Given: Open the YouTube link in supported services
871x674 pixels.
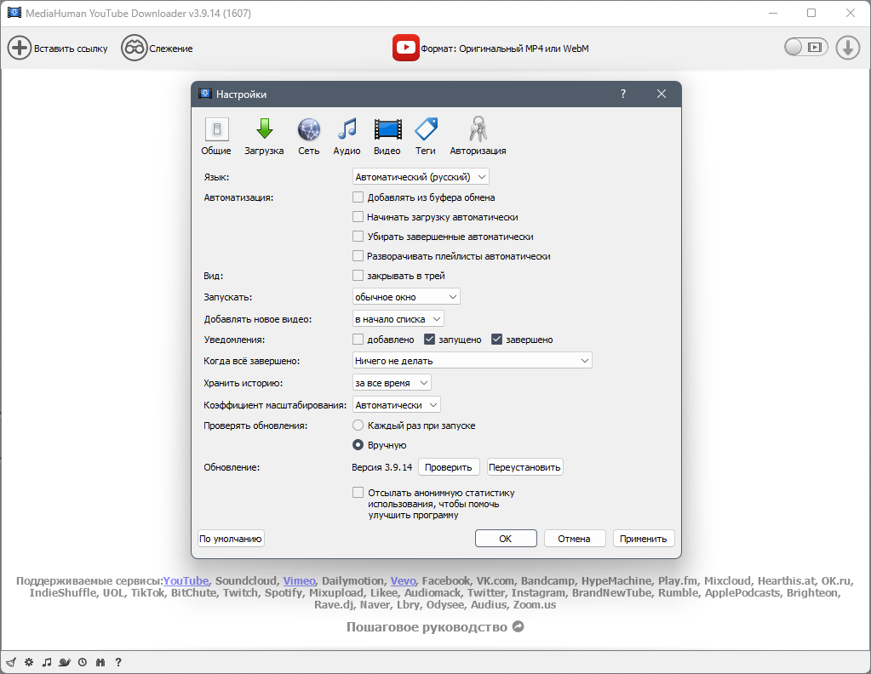Looking at the screenshot, I should pos(186,580).
